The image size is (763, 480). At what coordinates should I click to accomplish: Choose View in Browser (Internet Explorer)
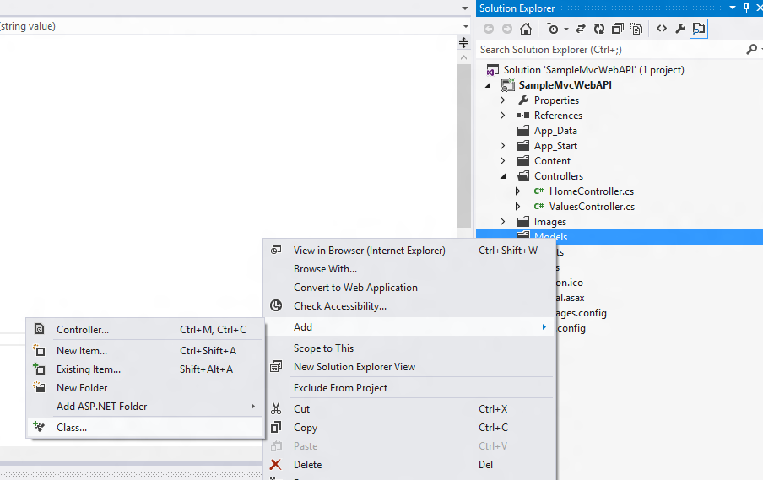[408, 251]
